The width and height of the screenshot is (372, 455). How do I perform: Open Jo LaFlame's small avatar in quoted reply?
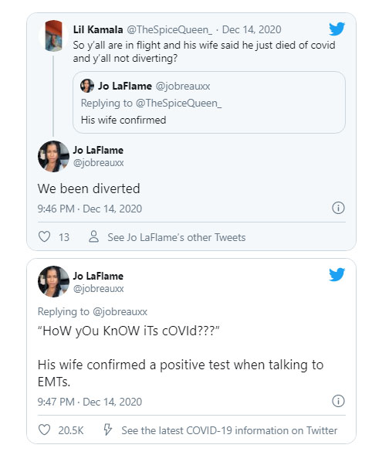pos(87,86)
